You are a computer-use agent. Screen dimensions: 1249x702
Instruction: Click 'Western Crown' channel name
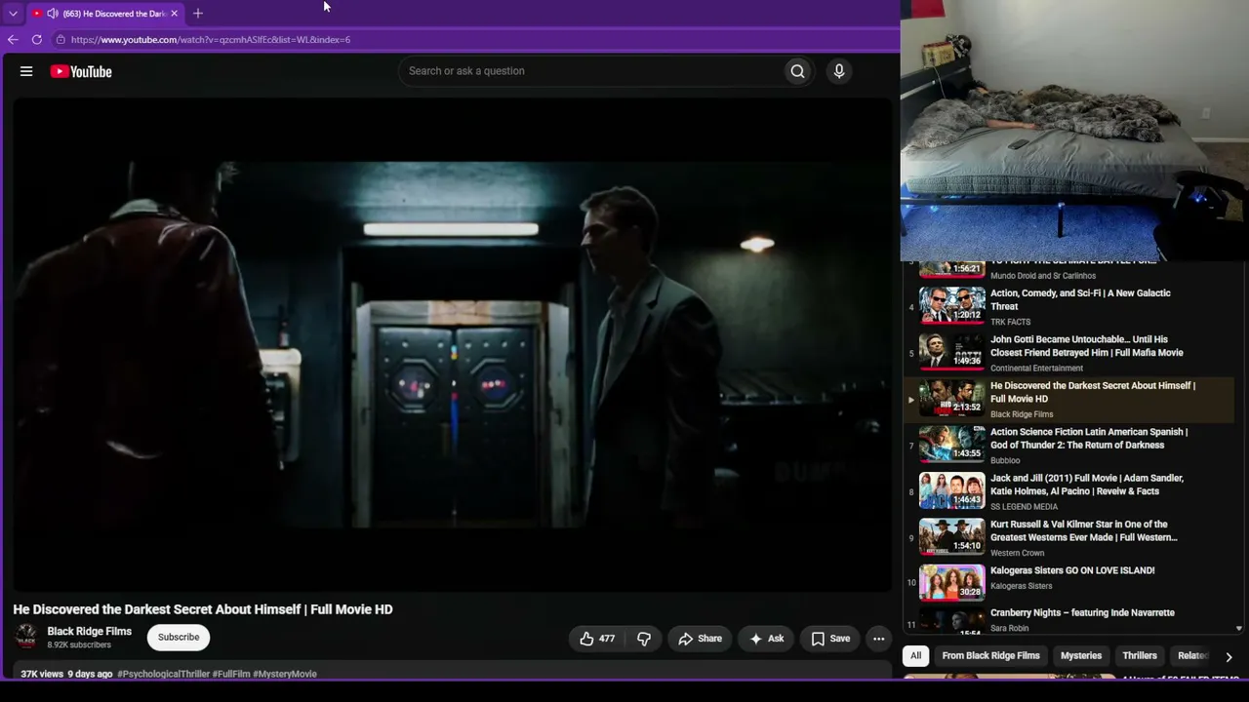coord(1017,553)
